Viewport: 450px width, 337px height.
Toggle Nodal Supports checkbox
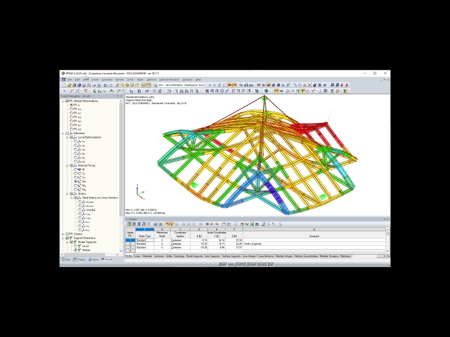tap(71, 242)
